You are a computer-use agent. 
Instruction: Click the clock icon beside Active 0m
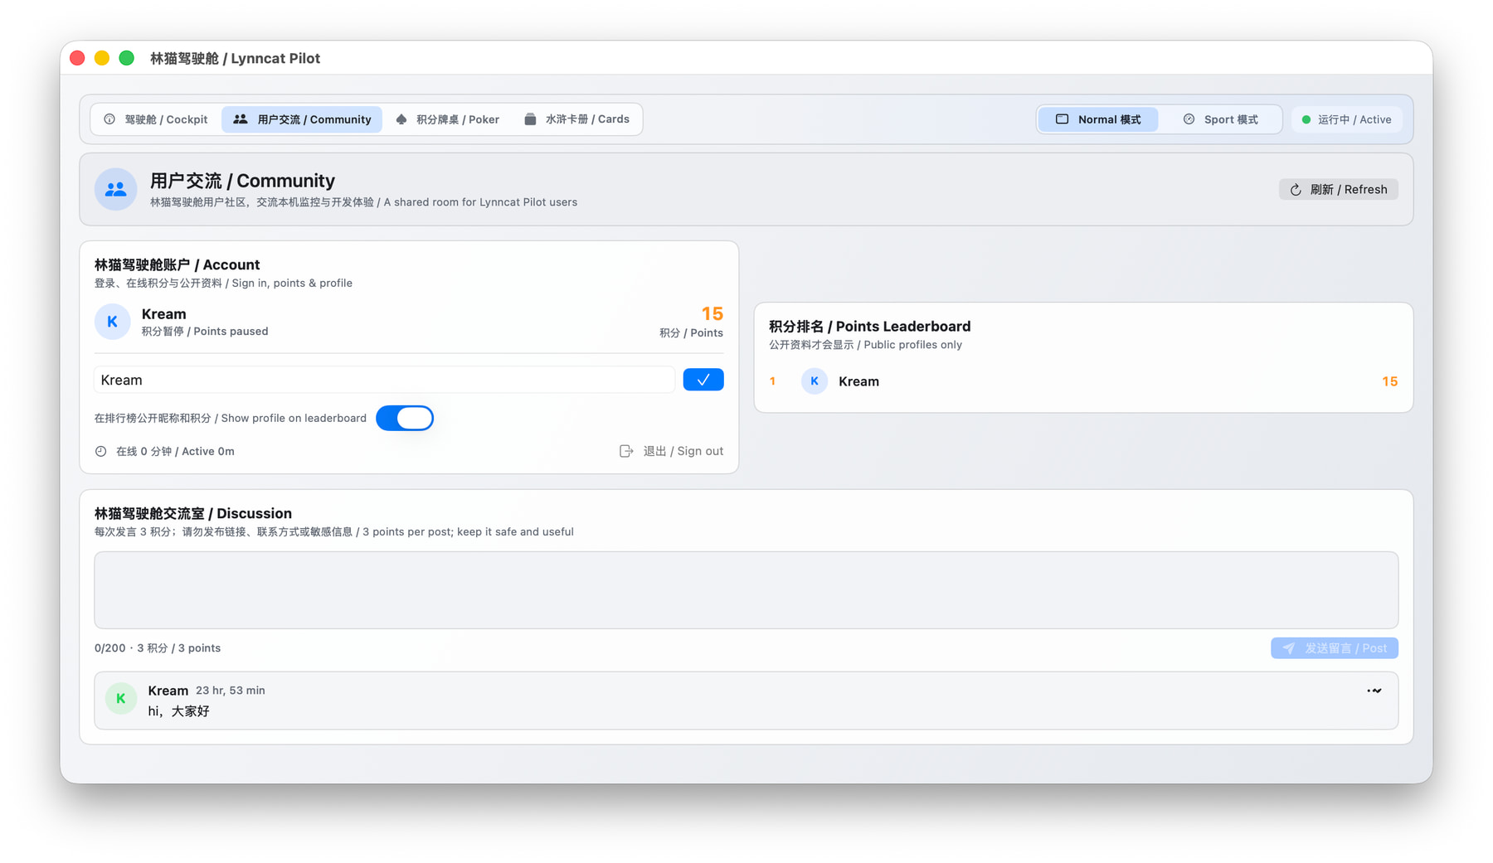[101, 452]
